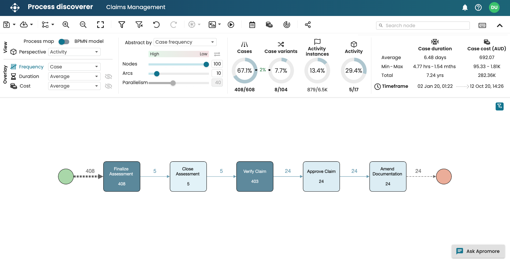Clear filters using the funnel-x icon
510x263 pixels.
point(139,25)
